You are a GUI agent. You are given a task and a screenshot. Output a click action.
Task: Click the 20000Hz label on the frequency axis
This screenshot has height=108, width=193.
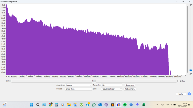click(x=169, y=77)
